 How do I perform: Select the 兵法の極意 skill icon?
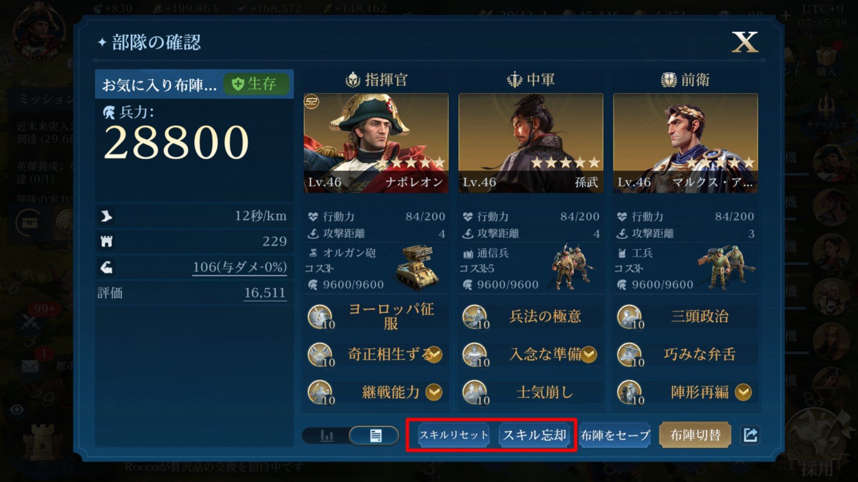click(x=475, y=316)
